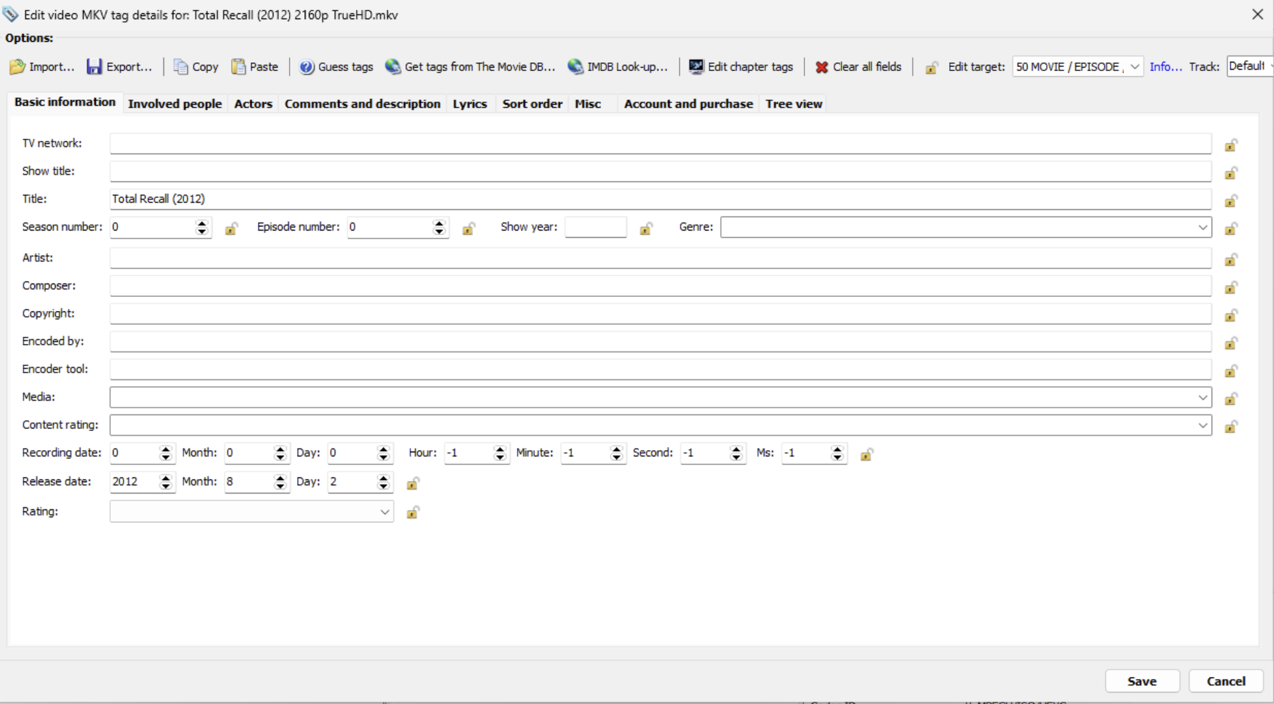Toggle lock for TV network field
Screen dimensions: 1274x704
pos(1231,145)
